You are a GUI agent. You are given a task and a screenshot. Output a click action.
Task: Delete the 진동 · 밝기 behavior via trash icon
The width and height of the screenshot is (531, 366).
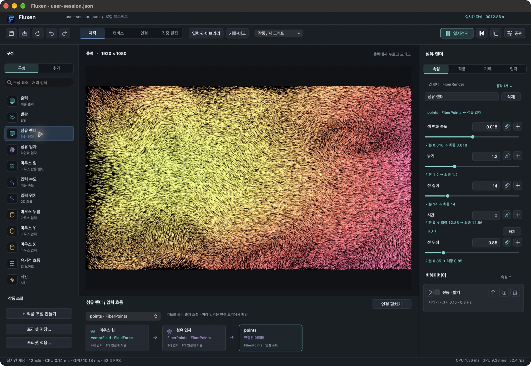click(515, 292)
